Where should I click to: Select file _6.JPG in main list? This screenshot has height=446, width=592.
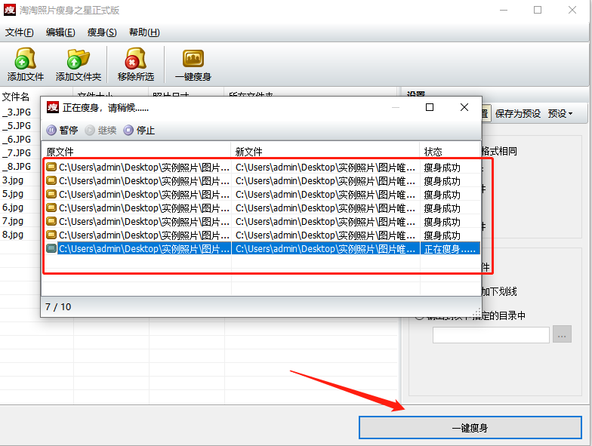[17, 139]
